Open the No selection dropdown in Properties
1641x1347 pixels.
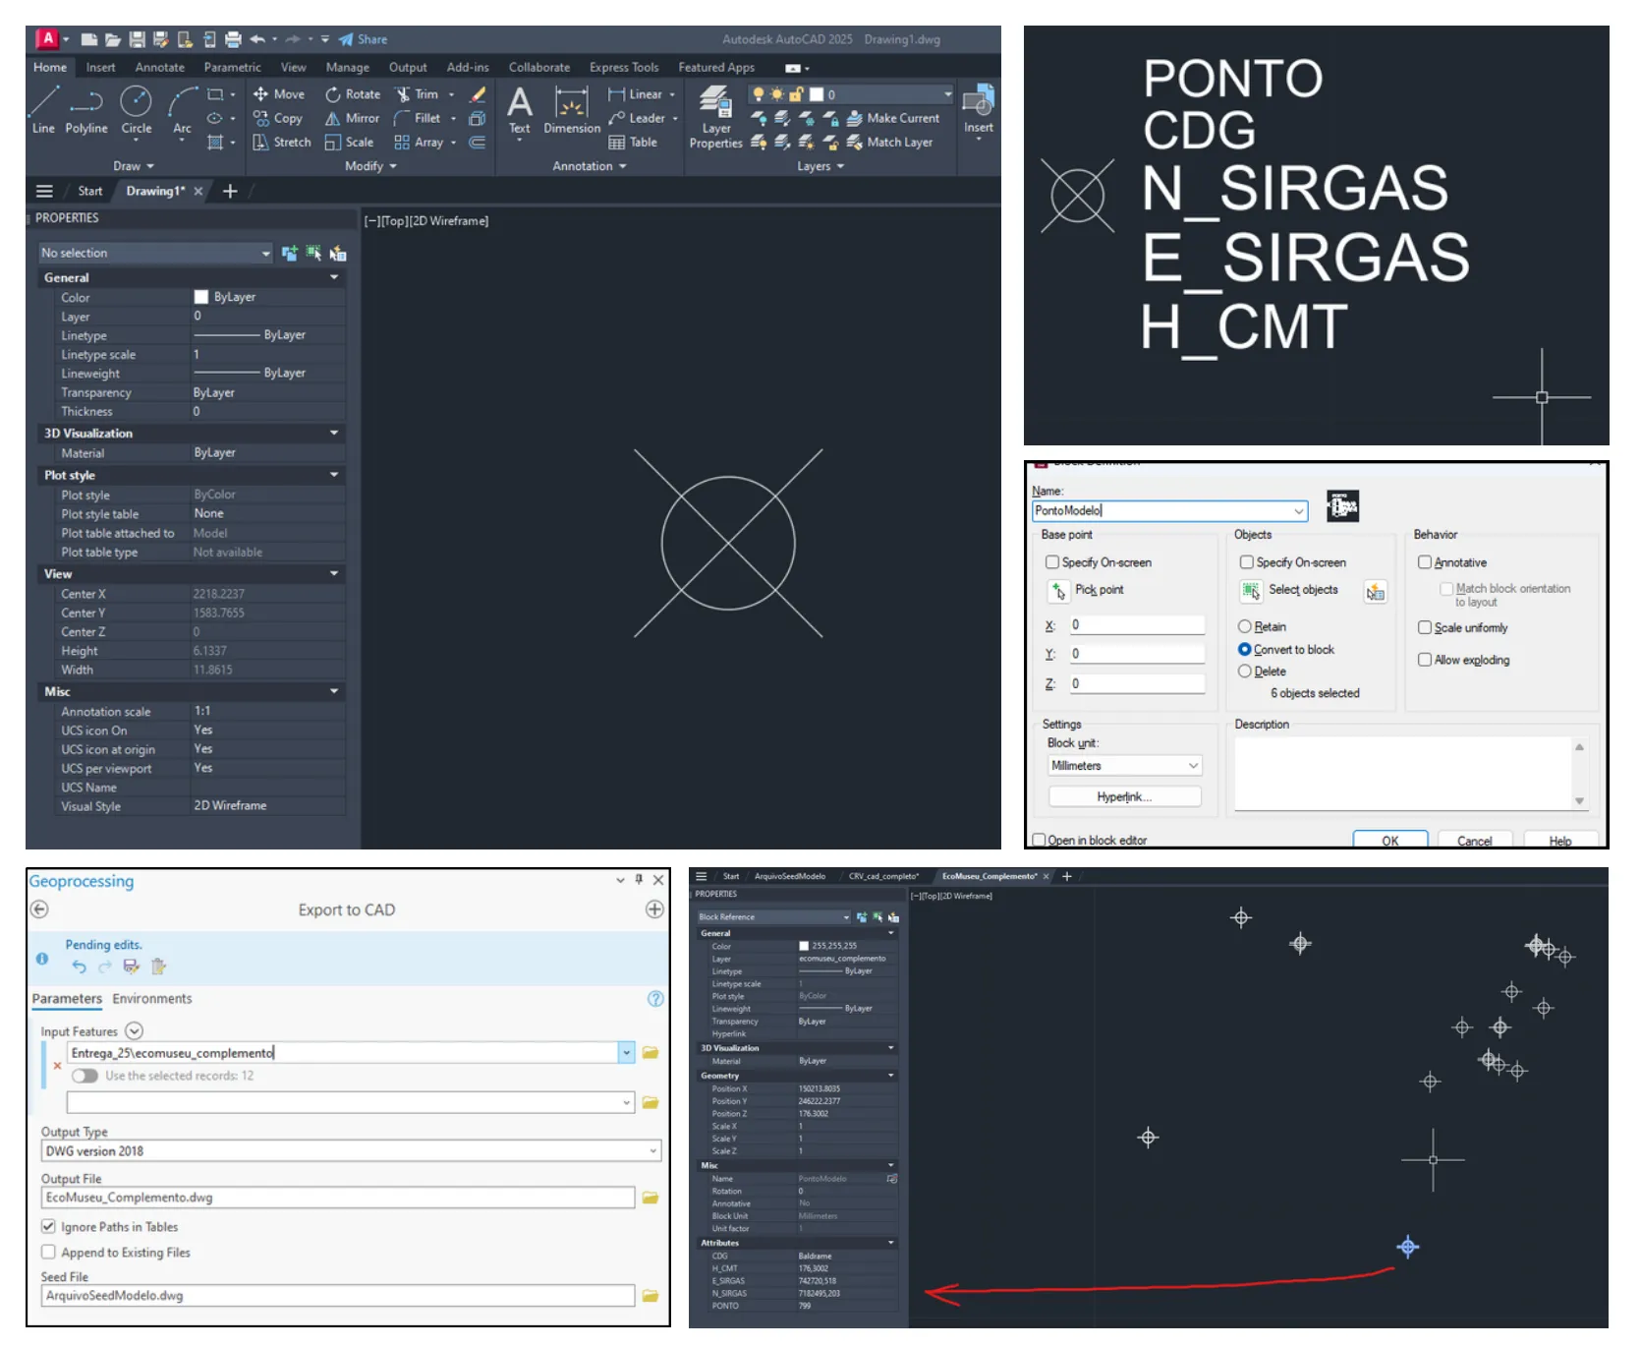155,253
